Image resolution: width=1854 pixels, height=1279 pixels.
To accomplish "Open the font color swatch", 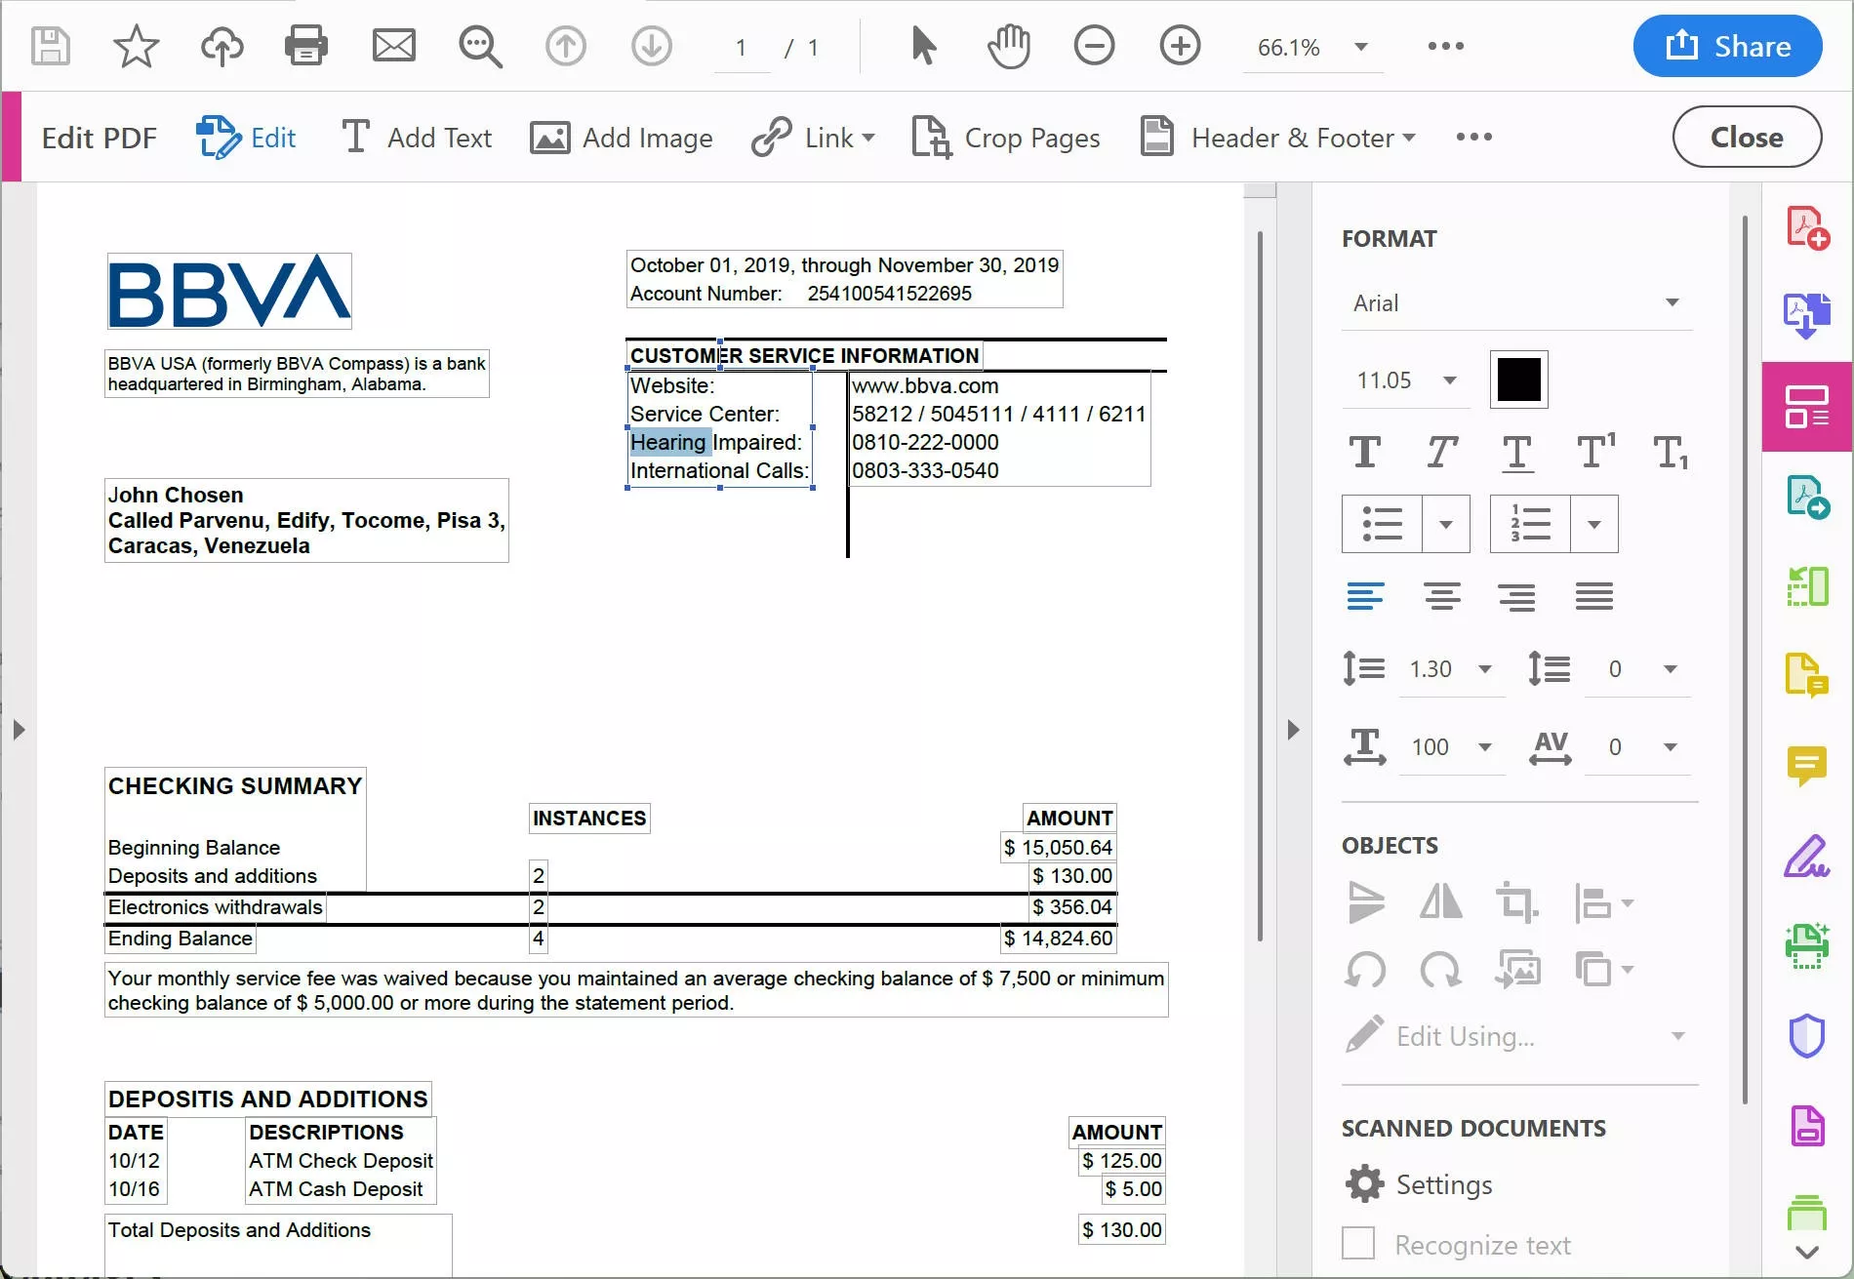I will click(x=1518, y=380).
